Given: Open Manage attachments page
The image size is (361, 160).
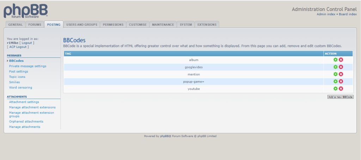Looking at the screenshot, I should click(x=25, y=127).
